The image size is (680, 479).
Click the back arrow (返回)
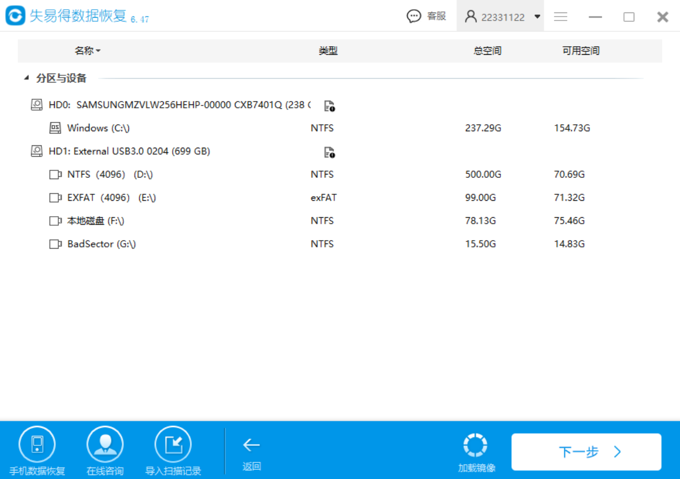pyautogui.click(x=251, y=445)
